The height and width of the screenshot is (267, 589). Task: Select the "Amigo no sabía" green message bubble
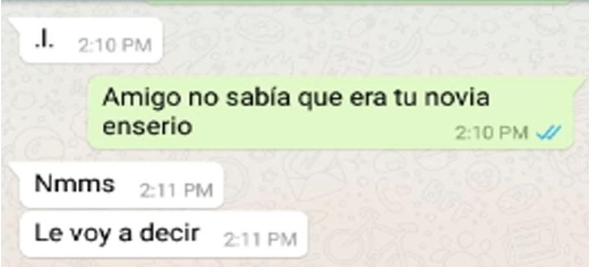331,113
